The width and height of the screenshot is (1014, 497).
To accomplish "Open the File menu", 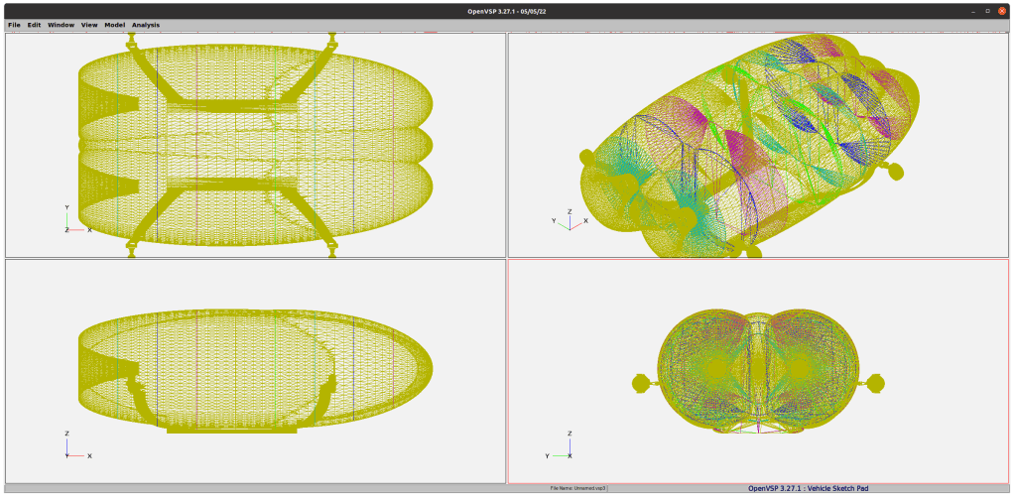I will point(14,25).
